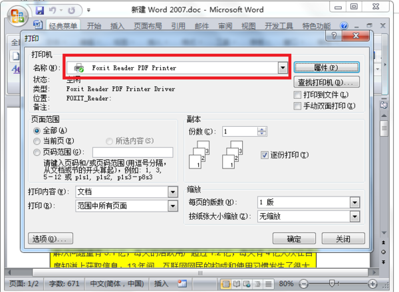The image size is (399, 292).
Task: Open 开发工具 ribbon tab
Action: (x=279, y=26)
